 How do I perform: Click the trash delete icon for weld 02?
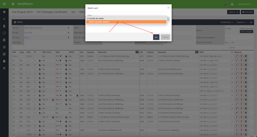pos(241,60)
